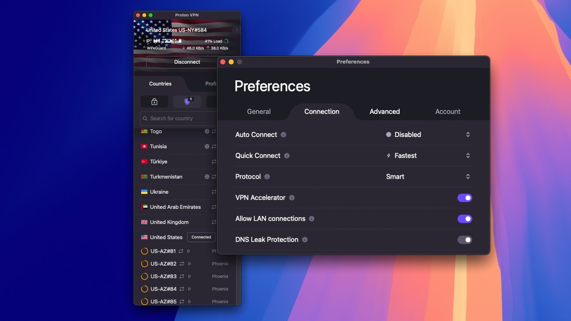
Task: Click the United States flag in country list
Action: click(144, 237)
